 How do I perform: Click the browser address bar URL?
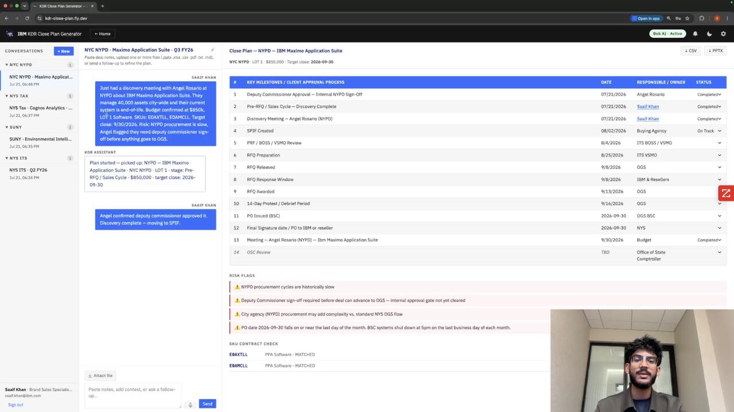pyautogui.click(x=66, y=18)
